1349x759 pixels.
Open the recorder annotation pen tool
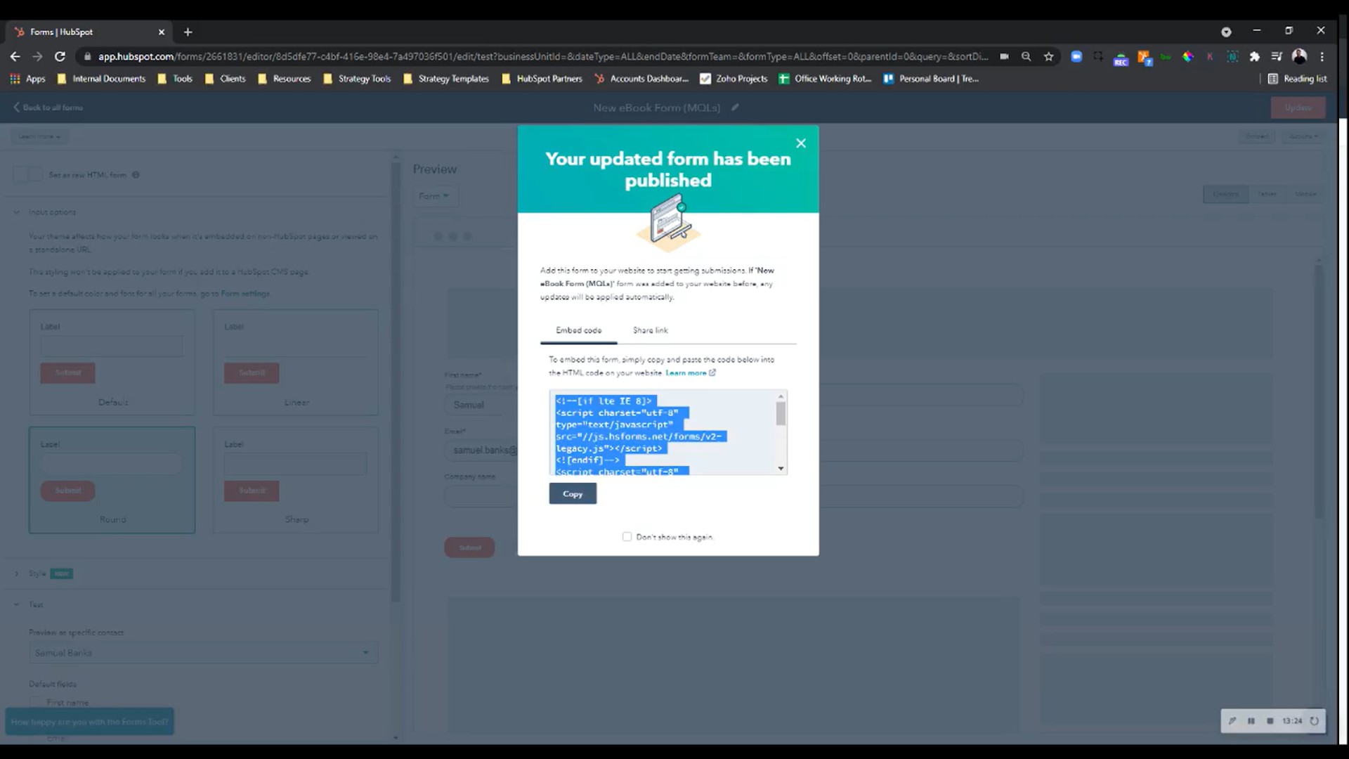[x=1232, y=721]
